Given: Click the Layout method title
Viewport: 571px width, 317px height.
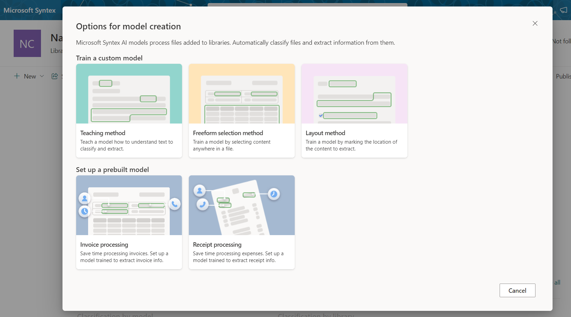Looking at the screenshot, I should pyautogui.click(x=325, y=133).
